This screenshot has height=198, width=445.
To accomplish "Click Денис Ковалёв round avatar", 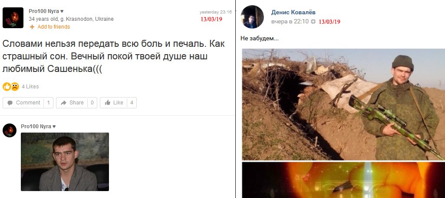I will click(x=252, y=17).
